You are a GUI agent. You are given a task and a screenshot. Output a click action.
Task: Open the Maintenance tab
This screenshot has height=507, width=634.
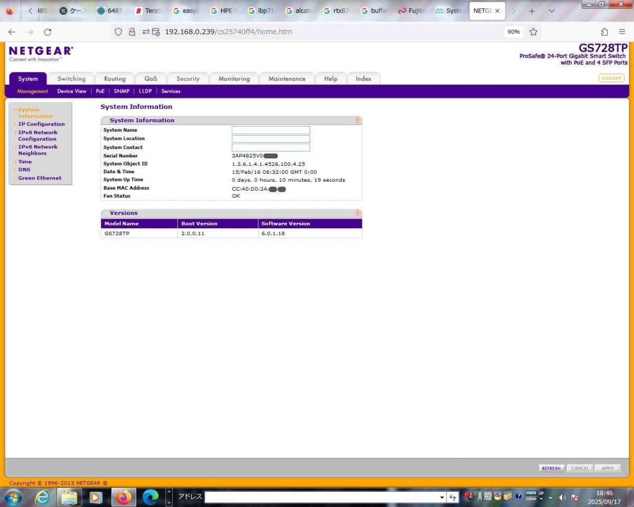click(x=287, y=79)
